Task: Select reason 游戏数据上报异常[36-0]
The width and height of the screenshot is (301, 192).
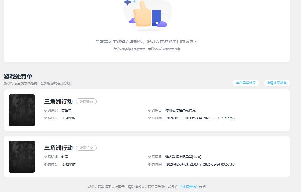Action: tap(183, 157)
